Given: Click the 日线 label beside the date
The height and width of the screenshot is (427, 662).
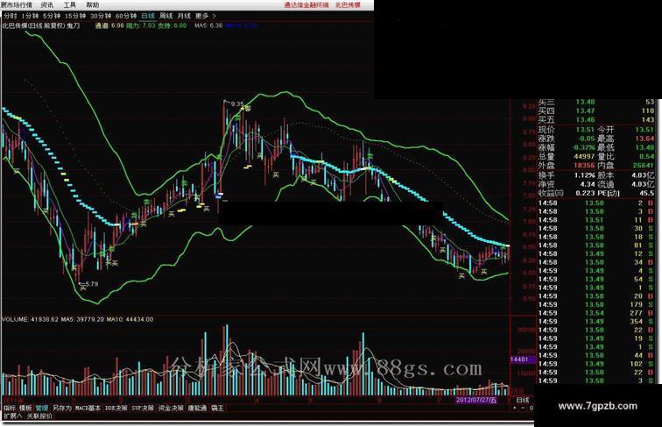Looking at the screenshot, I should tap(523, 400).
